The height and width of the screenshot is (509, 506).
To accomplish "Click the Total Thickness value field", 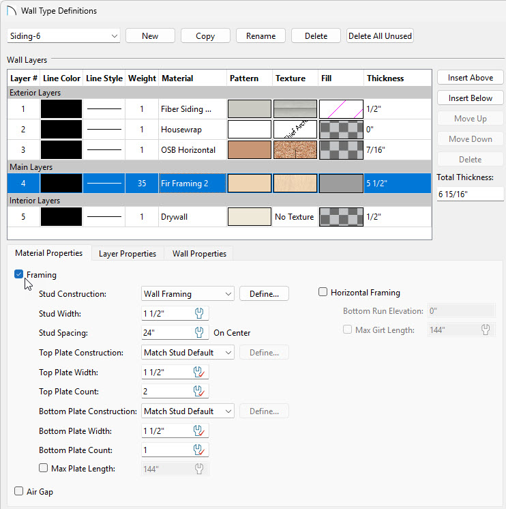I will coord(470,194).
